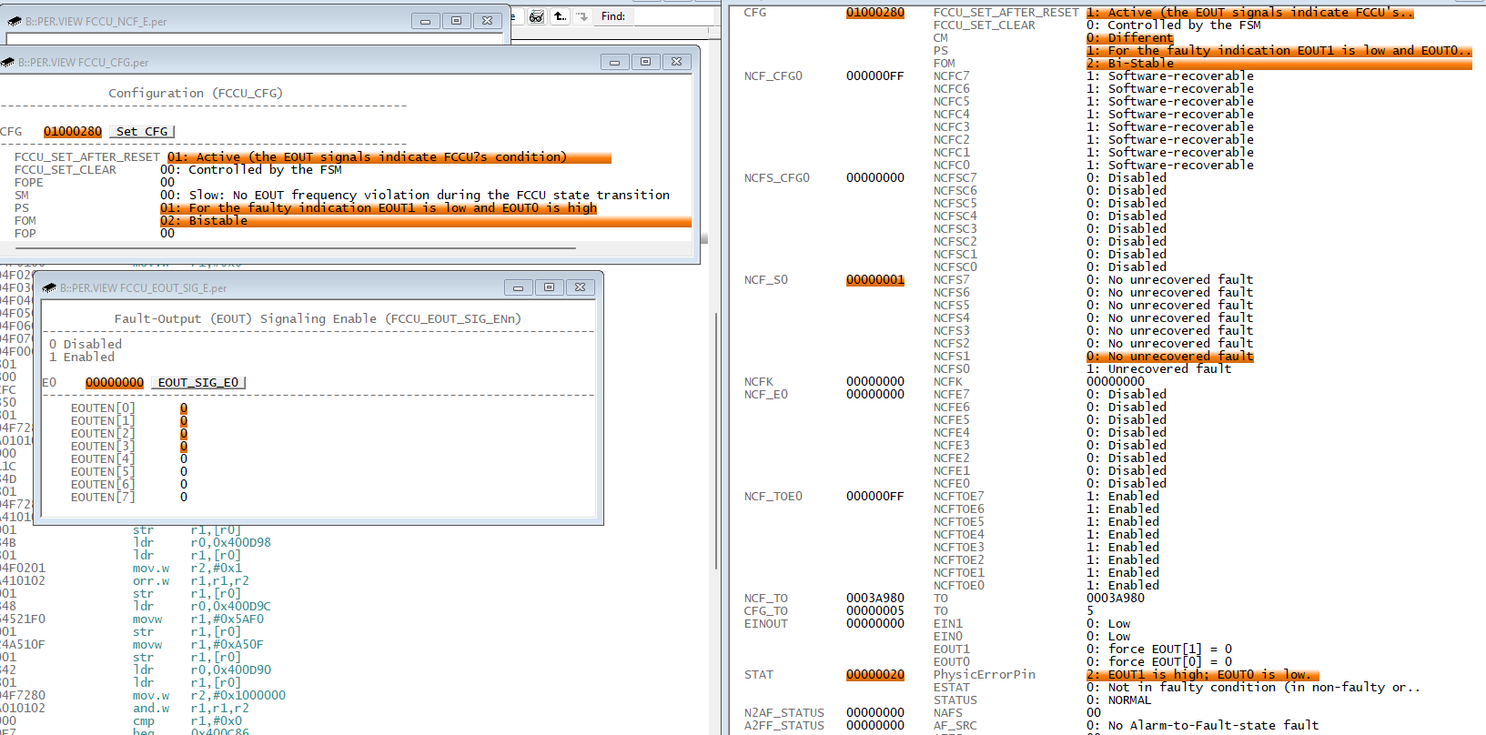The width and height of the screenshot is (1486, 735).
Task: Minimize the FCCU_NCF_E.per window
Action: [425, 21]
